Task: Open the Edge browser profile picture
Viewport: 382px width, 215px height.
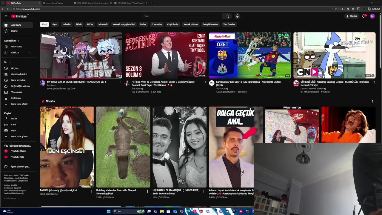Action: (358, 9)
